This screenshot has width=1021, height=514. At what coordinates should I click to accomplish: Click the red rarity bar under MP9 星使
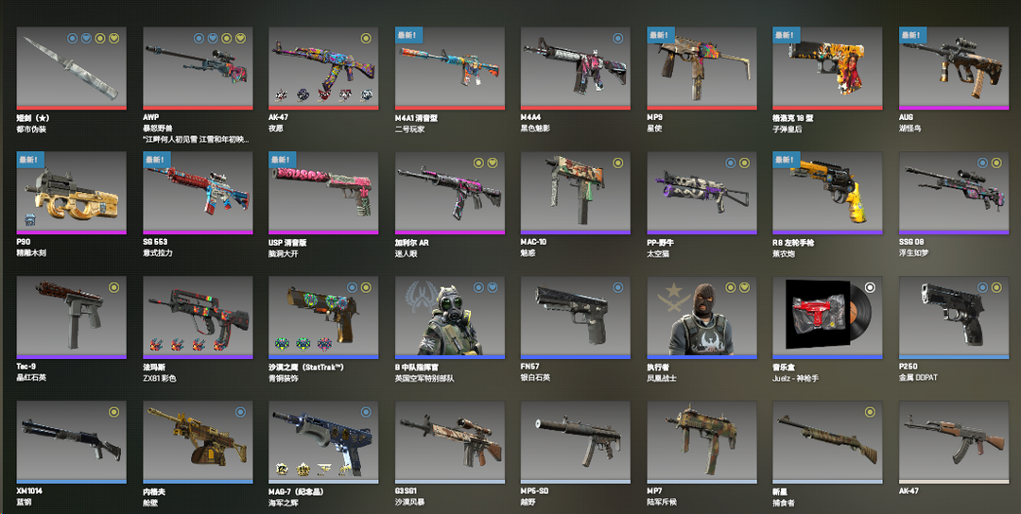(701, 108)
